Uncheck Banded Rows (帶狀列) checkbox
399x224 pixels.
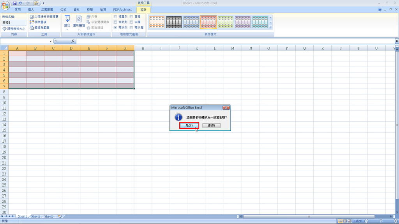pyautogui.click(x=115, y=28)
